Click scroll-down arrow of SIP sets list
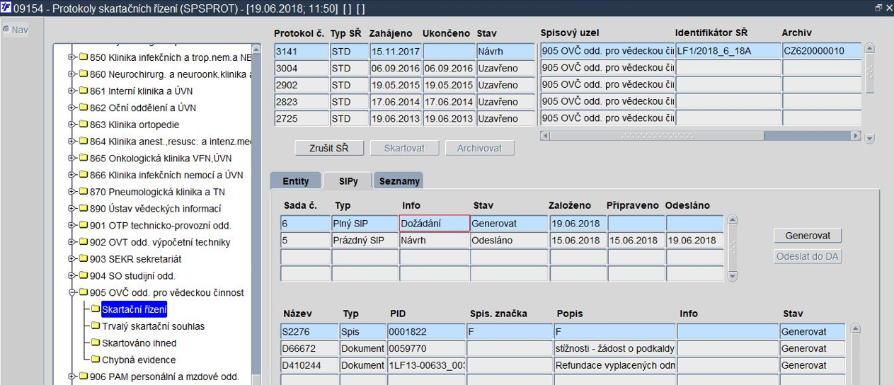Image resolution: width=894 pixels, height=385 pixels. [733, 276]
